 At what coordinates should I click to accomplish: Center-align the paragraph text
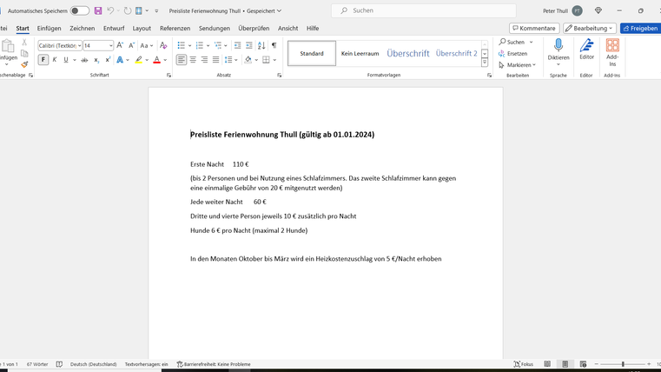193,60
